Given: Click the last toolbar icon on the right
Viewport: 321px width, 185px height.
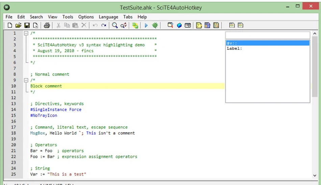Looking at the screenshot, I should [x=240, y=25].
